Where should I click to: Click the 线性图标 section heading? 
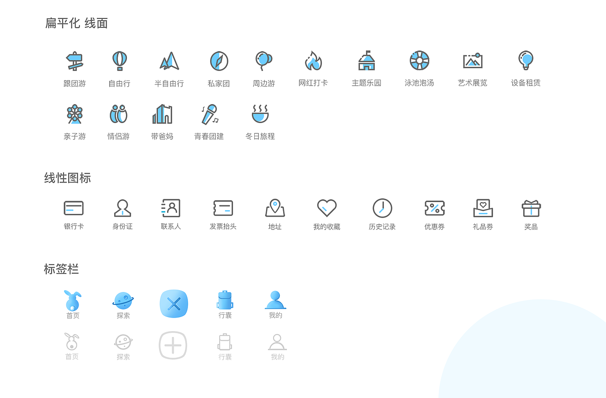pos(68,178)
